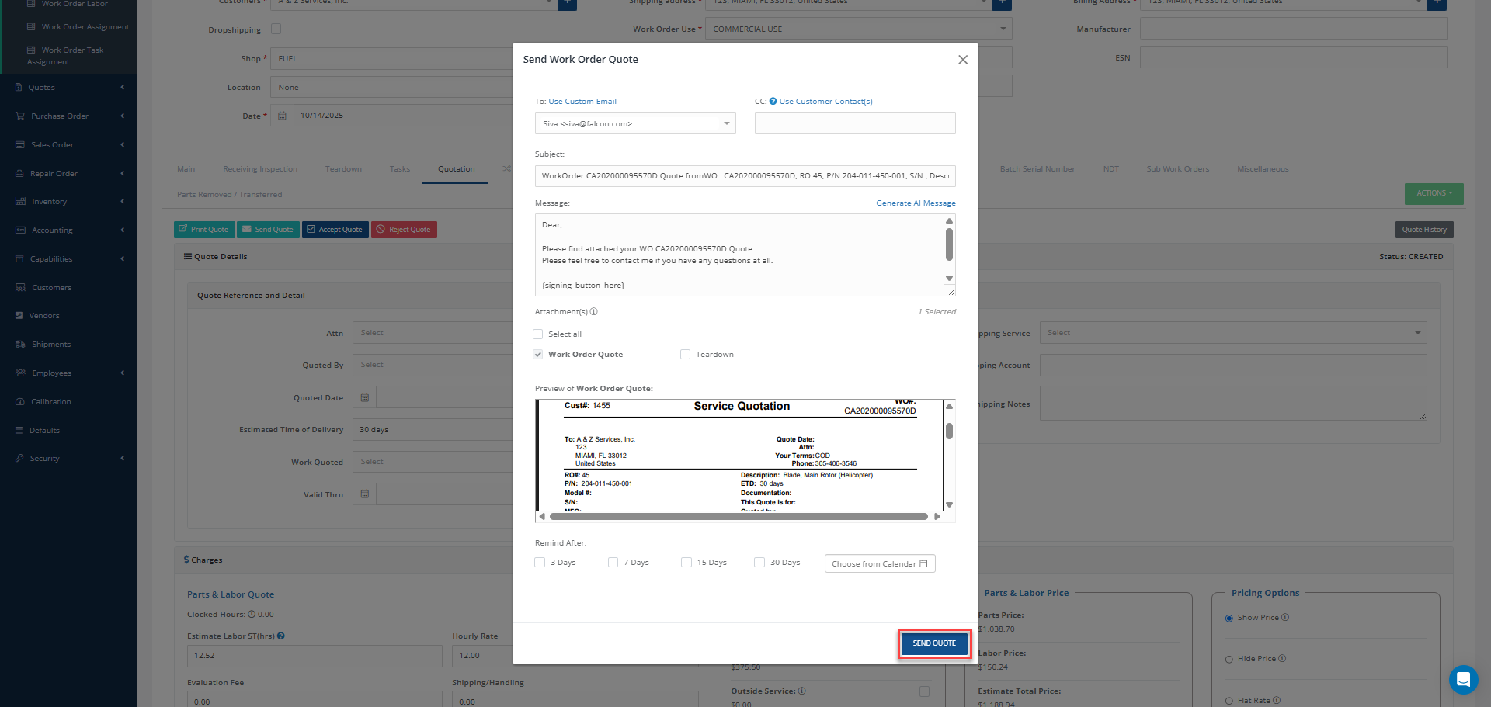Image resolution: width=1491 pixels, height=707 pixels.
Task: Open the Quoted Date calendar icon
Action: (365, 398)
